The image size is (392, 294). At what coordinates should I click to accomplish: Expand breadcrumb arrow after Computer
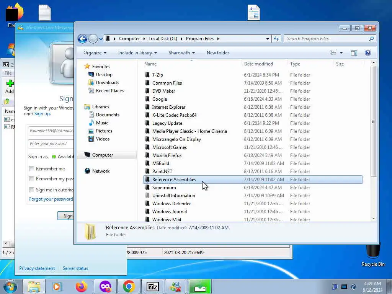(144, 39)
